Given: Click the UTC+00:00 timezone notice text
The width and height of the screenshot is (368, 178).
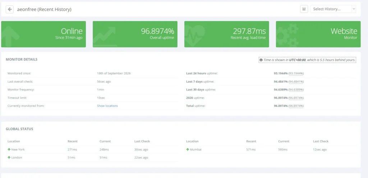Looking at the screenshot, I should point(308,60).
